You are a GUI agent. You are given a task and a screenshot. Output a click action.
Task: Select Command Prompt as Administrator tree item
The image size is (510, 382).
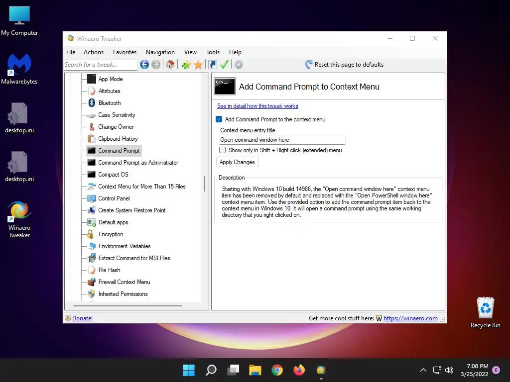(x=138, y=163)
